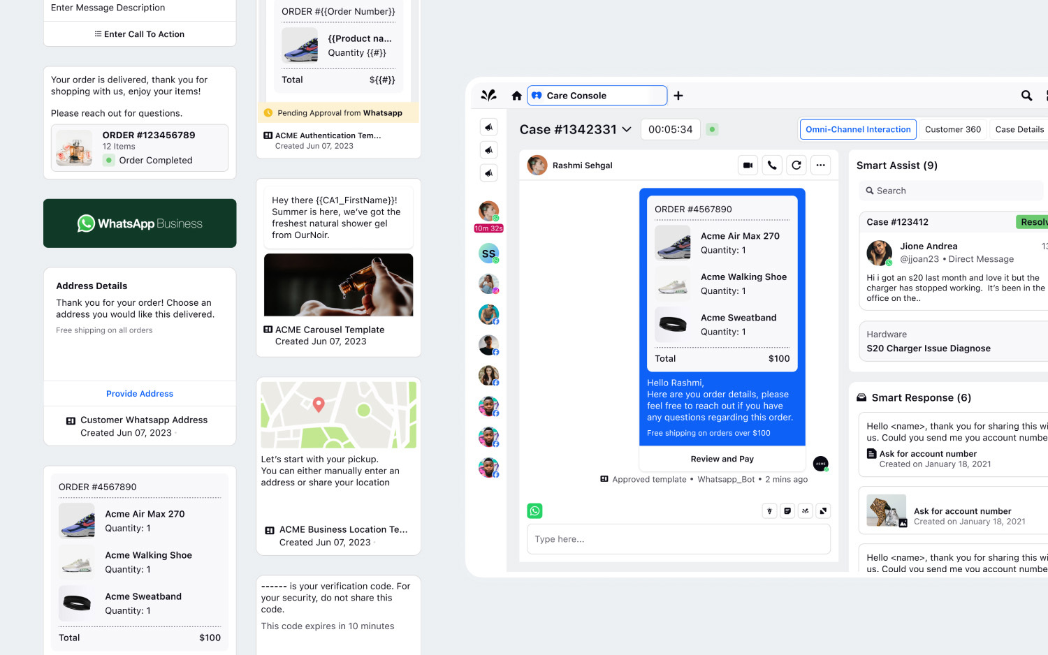The height and width of the screenshot is (655, 1048).
Task: Select the sidebar avatar with the 10m 32s timer
Action: click(x=488, y=211)
